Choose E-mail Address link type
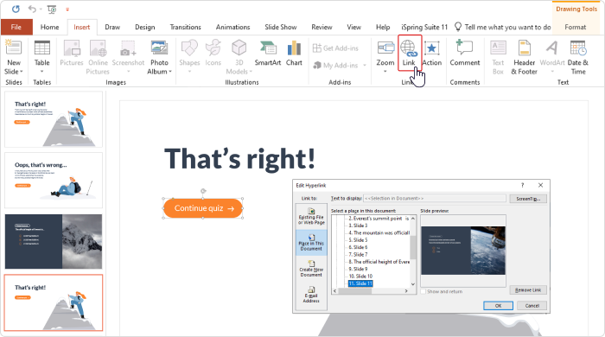 (311, 295)
